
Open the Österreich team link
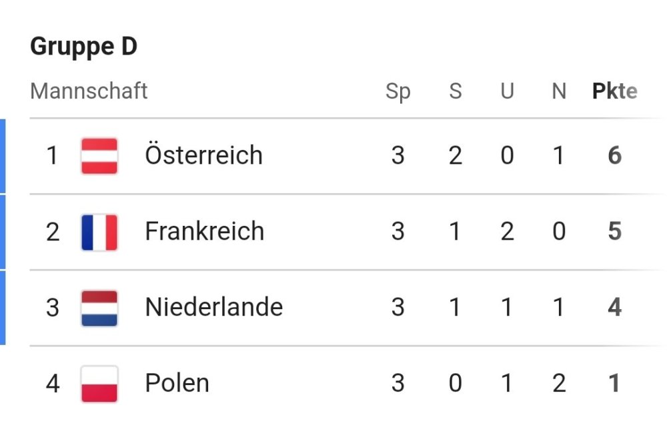(203, 156)
